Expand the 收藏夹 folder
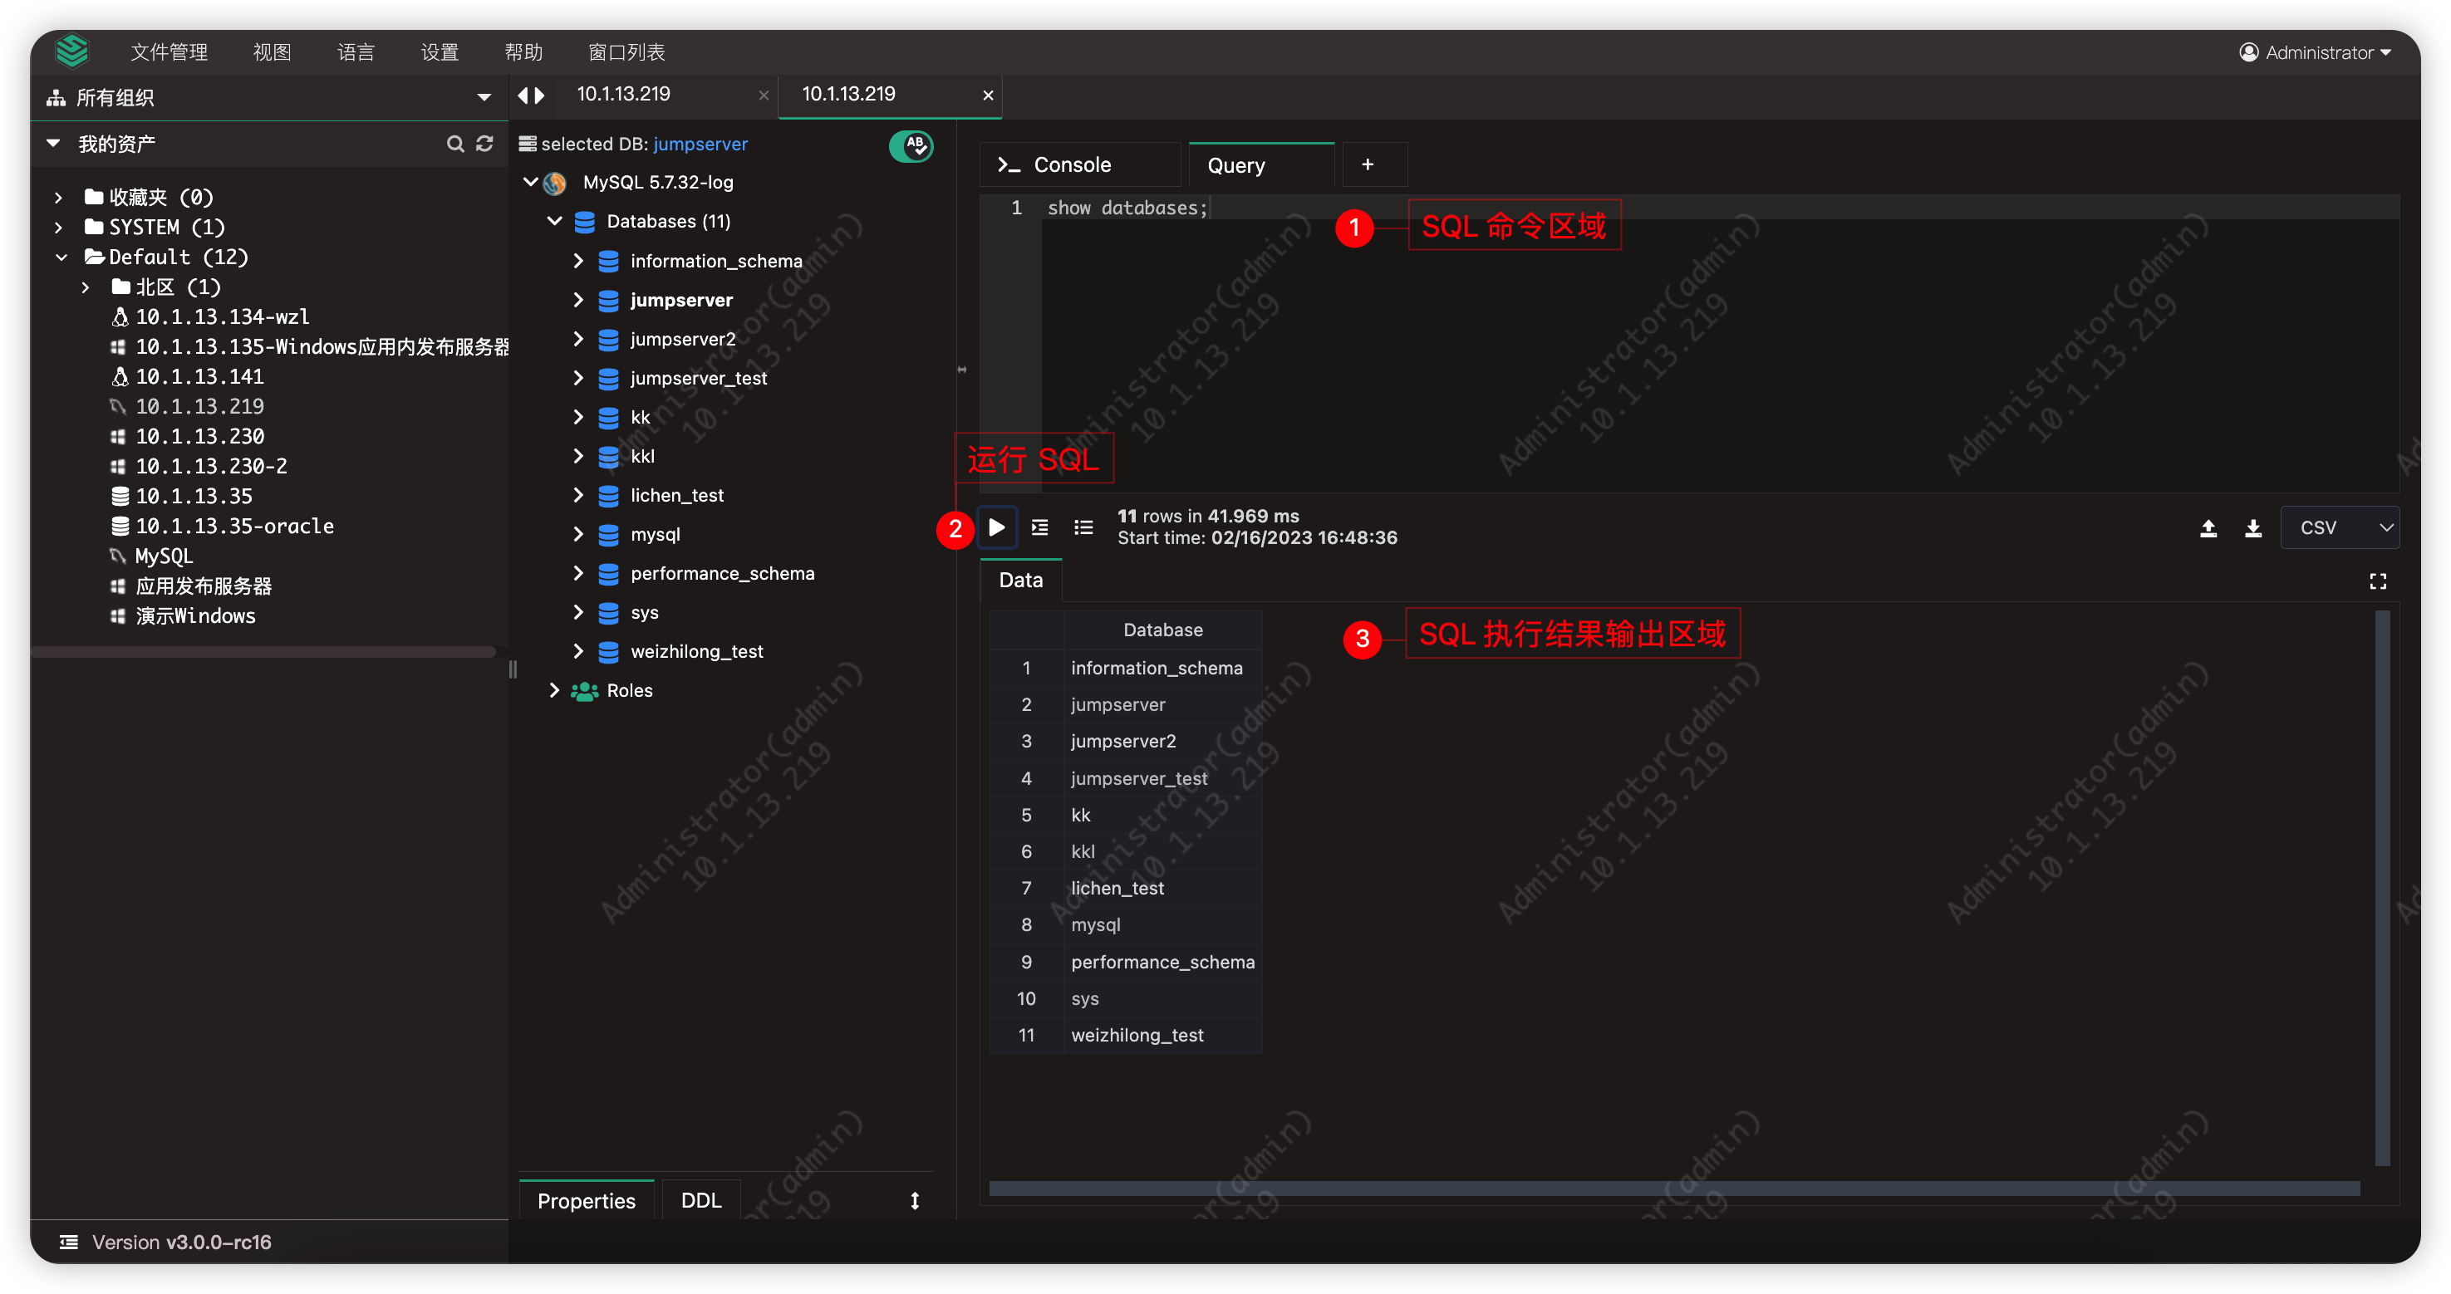 tap(59, 198)
